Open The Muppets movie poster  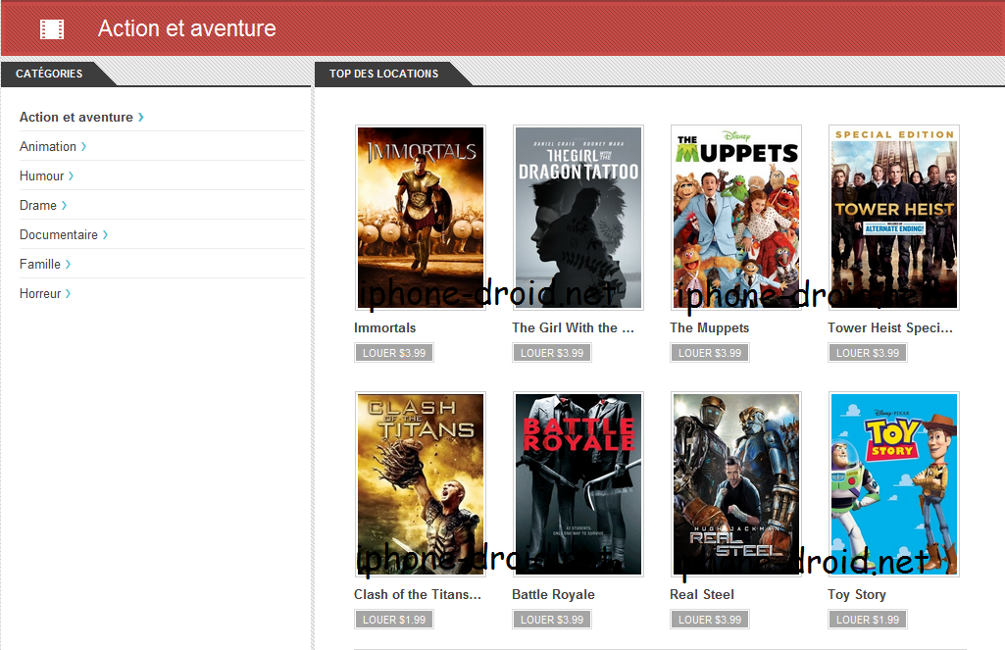735,218
